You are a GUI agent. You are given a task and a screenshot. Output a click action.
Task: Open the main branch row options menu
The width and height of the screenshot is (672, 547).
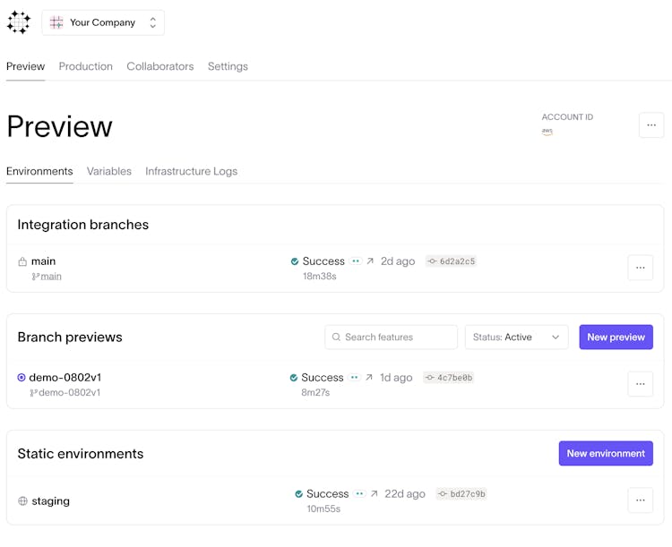pos(640,268)
